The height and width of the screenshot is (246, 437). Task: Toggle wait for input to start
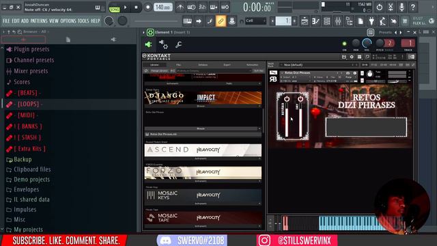(191, 7)
